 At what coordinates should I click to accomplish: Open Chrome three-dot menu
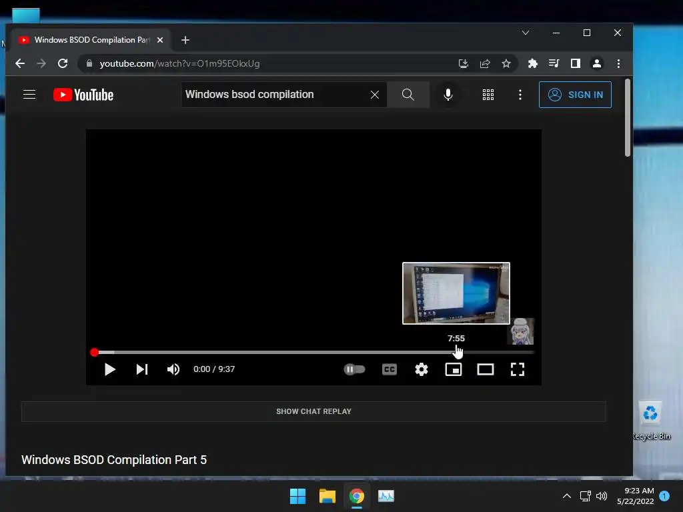click(x=618, y=63)
